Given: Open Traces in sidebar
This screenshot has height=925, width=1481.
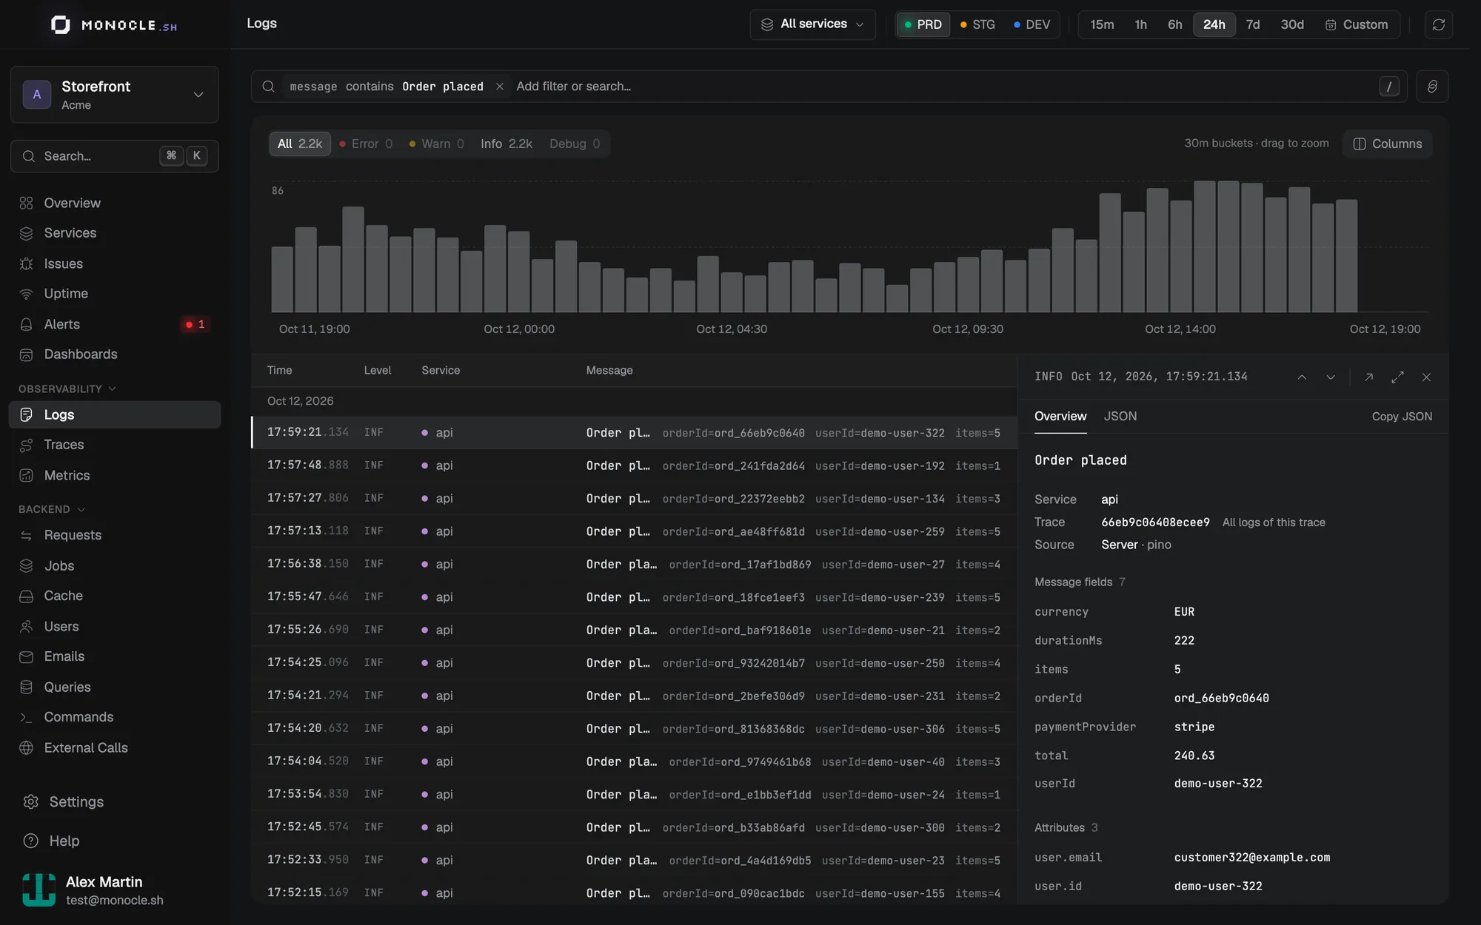Looking at the screenshot, I should [x=115, y=445].
